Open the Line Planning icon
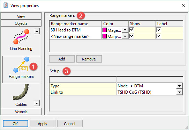 click(x=21, y=37)
